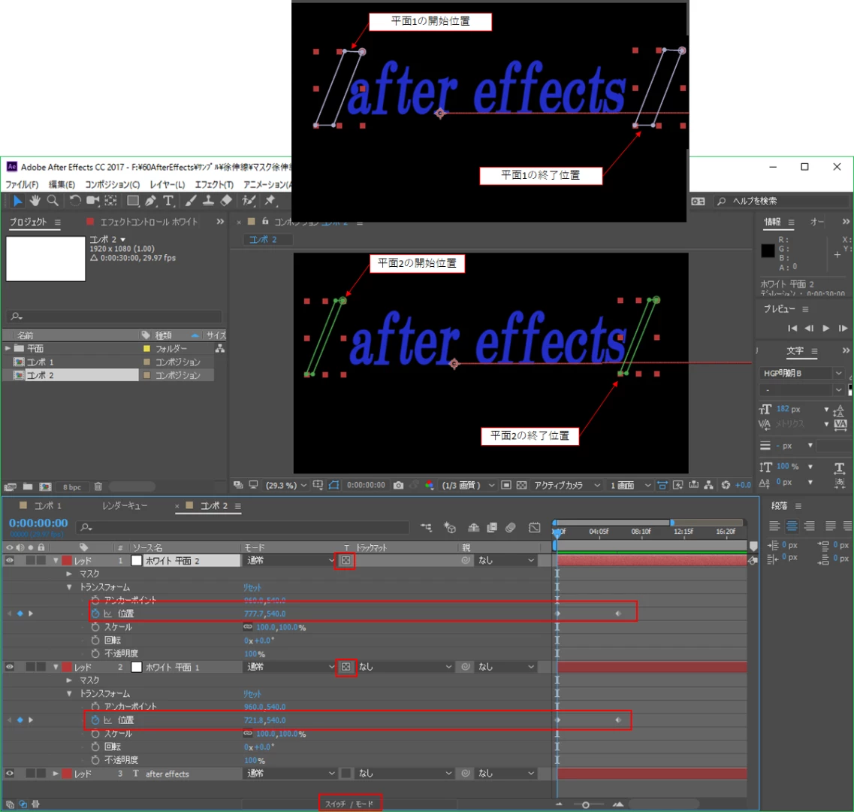
Task: Toggle preserve transparency box for ホワイト 平面 1
Action: [346, 666]
